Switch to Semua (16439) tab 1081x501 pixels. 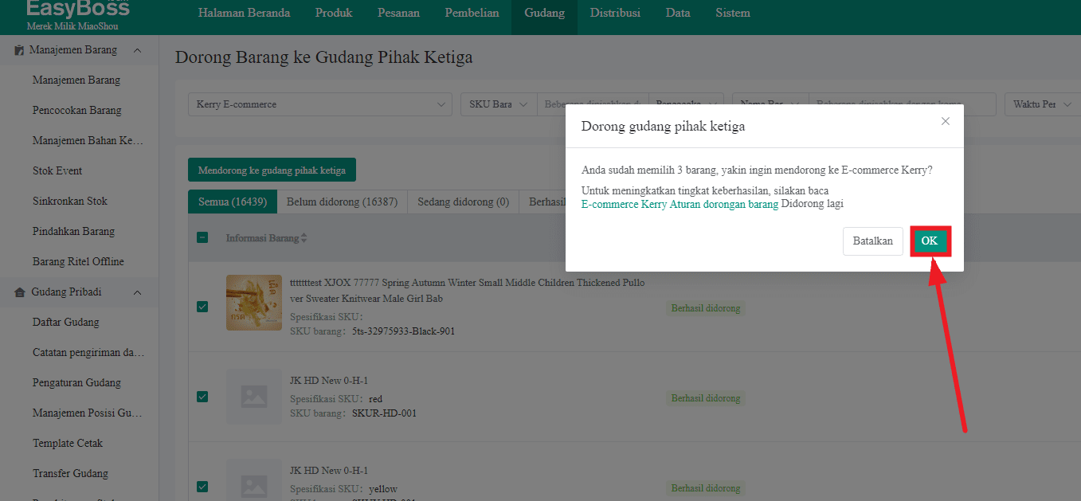tap(233, 202)
